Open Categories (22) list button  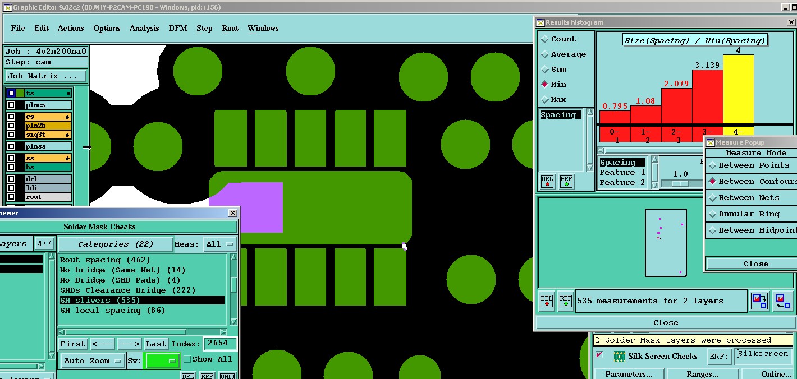116,244
